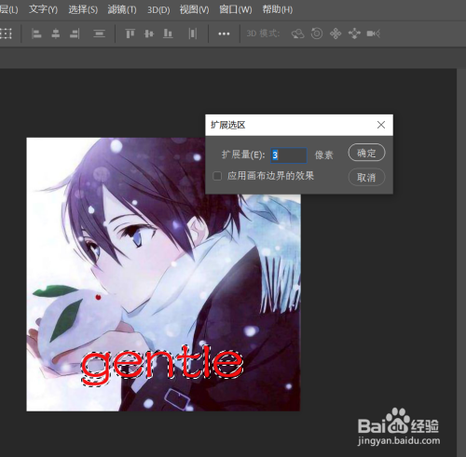Select the 3D roll camera icon
The height and width of the screenshot is (457, 466).
click(317, 34)
